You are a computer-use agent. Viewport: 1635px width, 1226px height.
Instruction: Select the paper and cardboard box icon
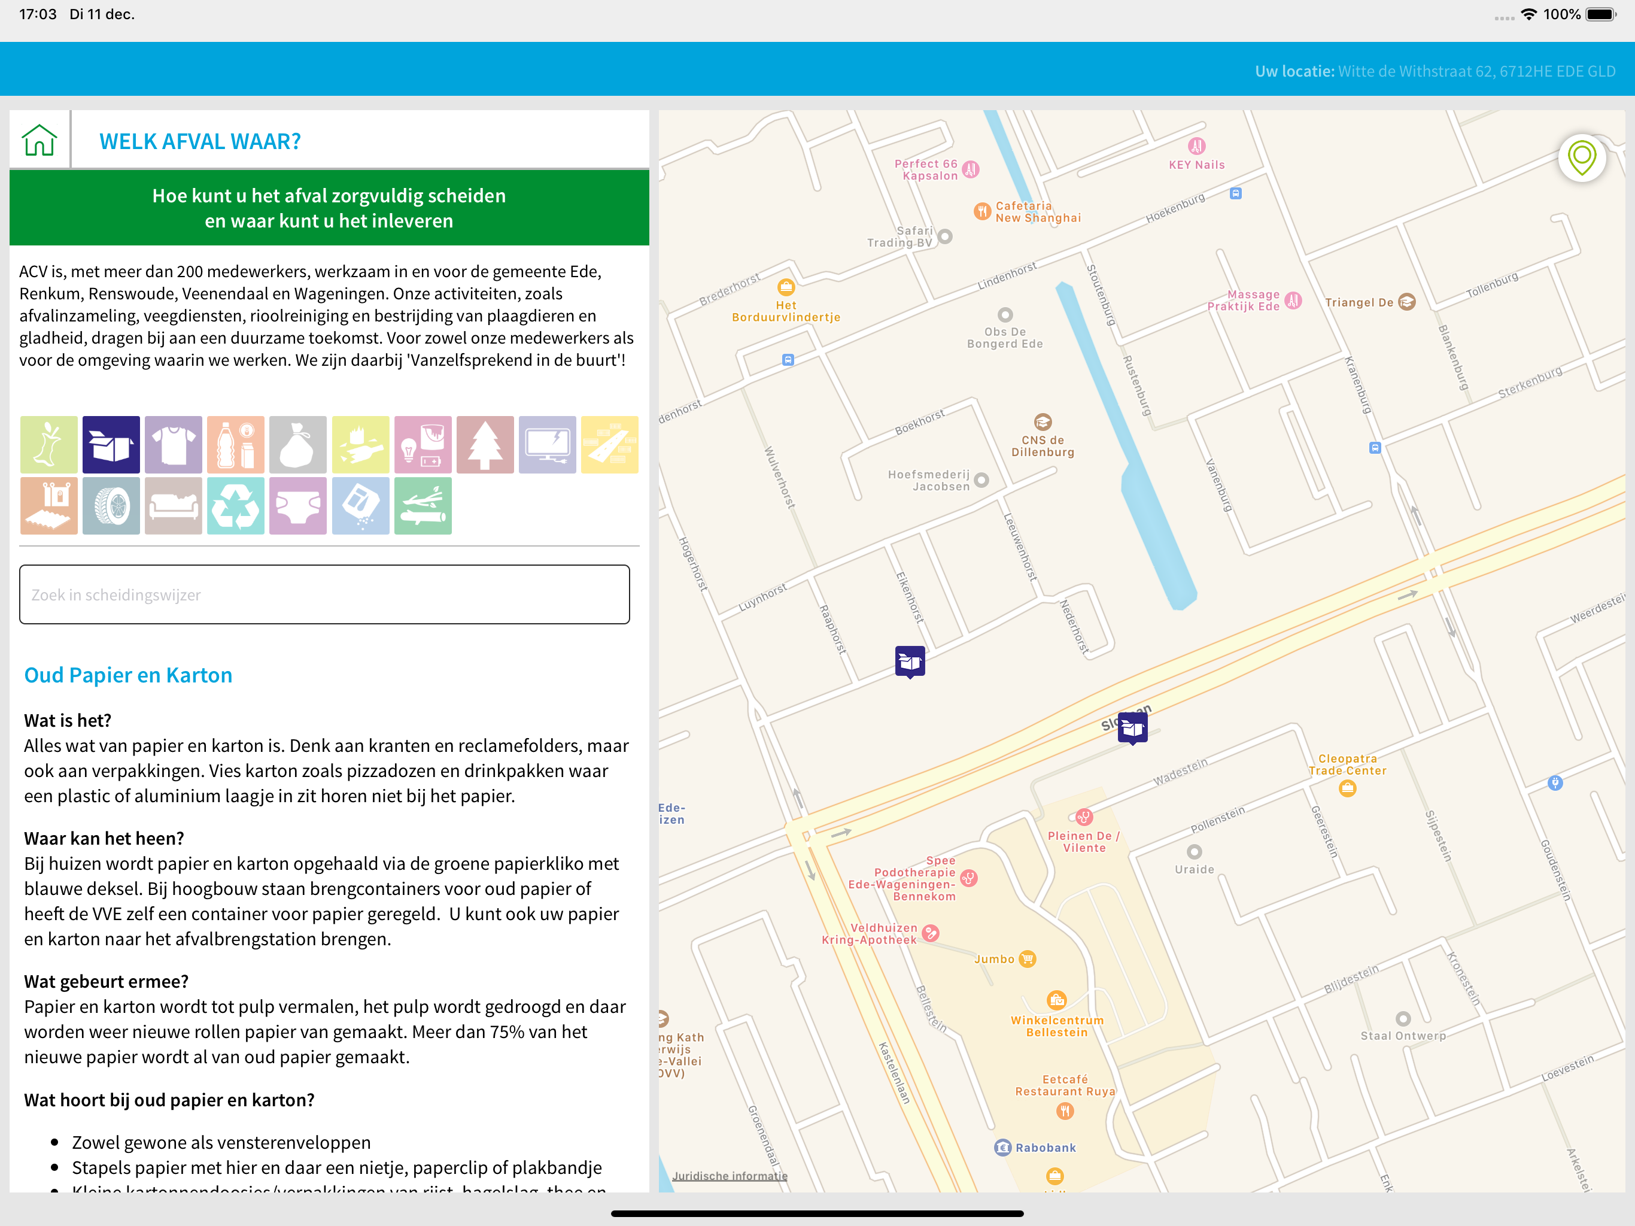(x=111, y=444)
